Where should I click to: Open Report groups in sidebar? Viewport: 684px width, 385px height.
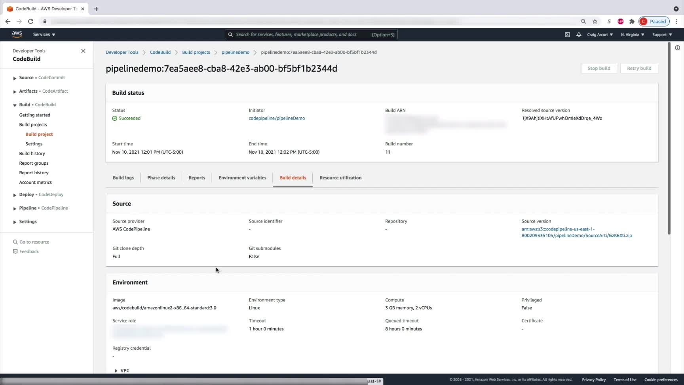pos(34,163)
